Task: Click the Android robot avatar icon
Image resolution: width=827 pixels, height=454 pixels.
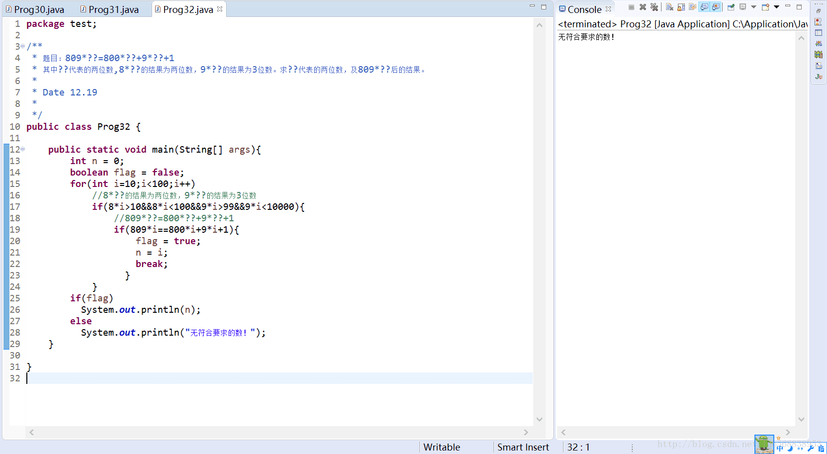Action: [x=764, y=444]
